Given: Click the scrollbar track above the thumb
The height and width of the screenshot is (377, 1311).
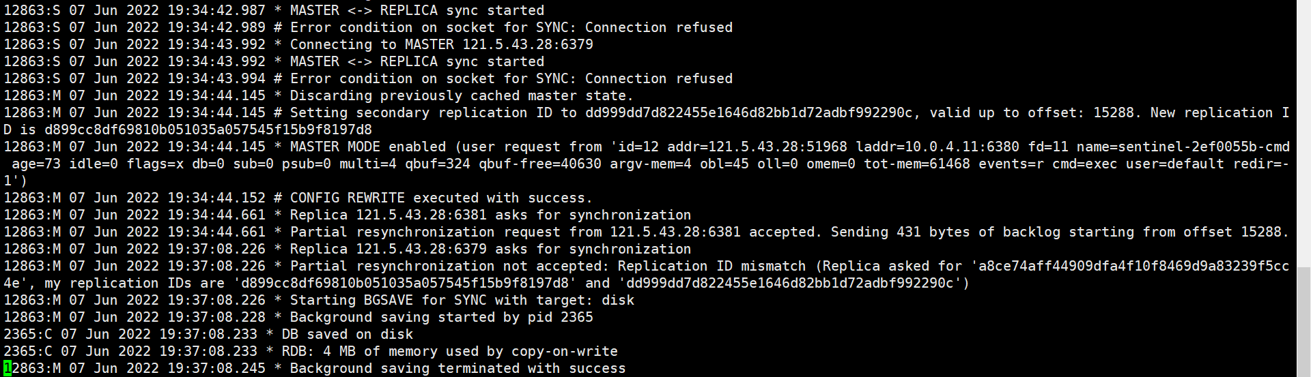Looking at the screenshot, I should (1303, 136).
